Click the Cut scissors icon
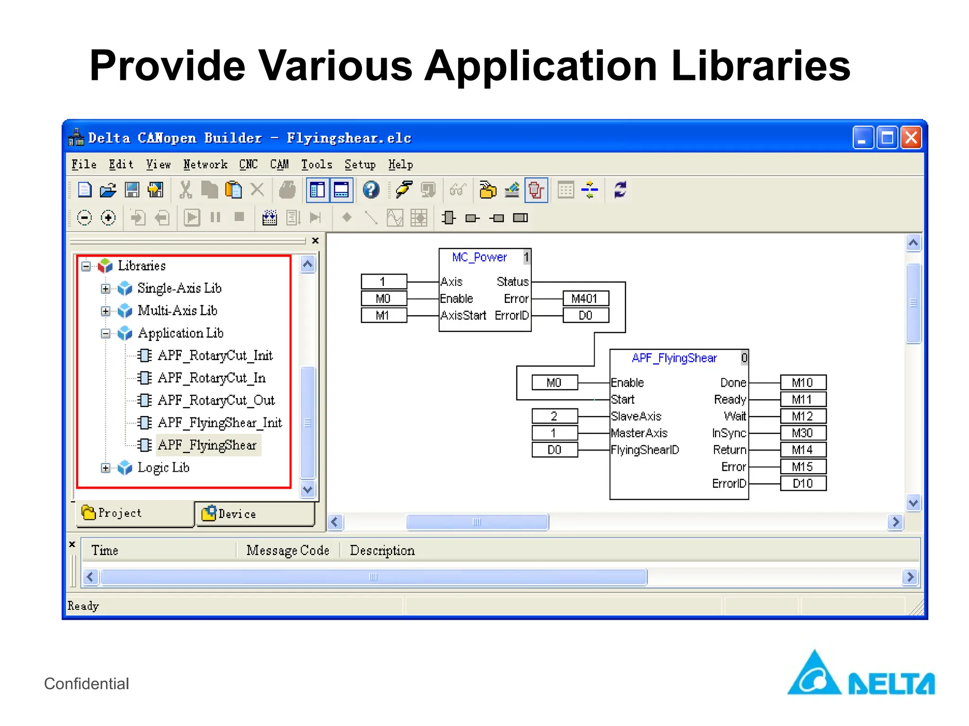This screenshot has height=726, width=969. click(x=185, y=190)
